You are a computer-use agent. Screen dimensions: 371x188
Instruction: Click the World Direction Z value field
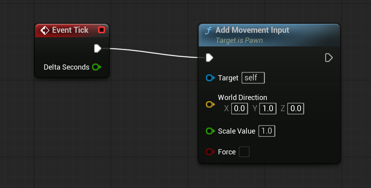coord(296,109)
